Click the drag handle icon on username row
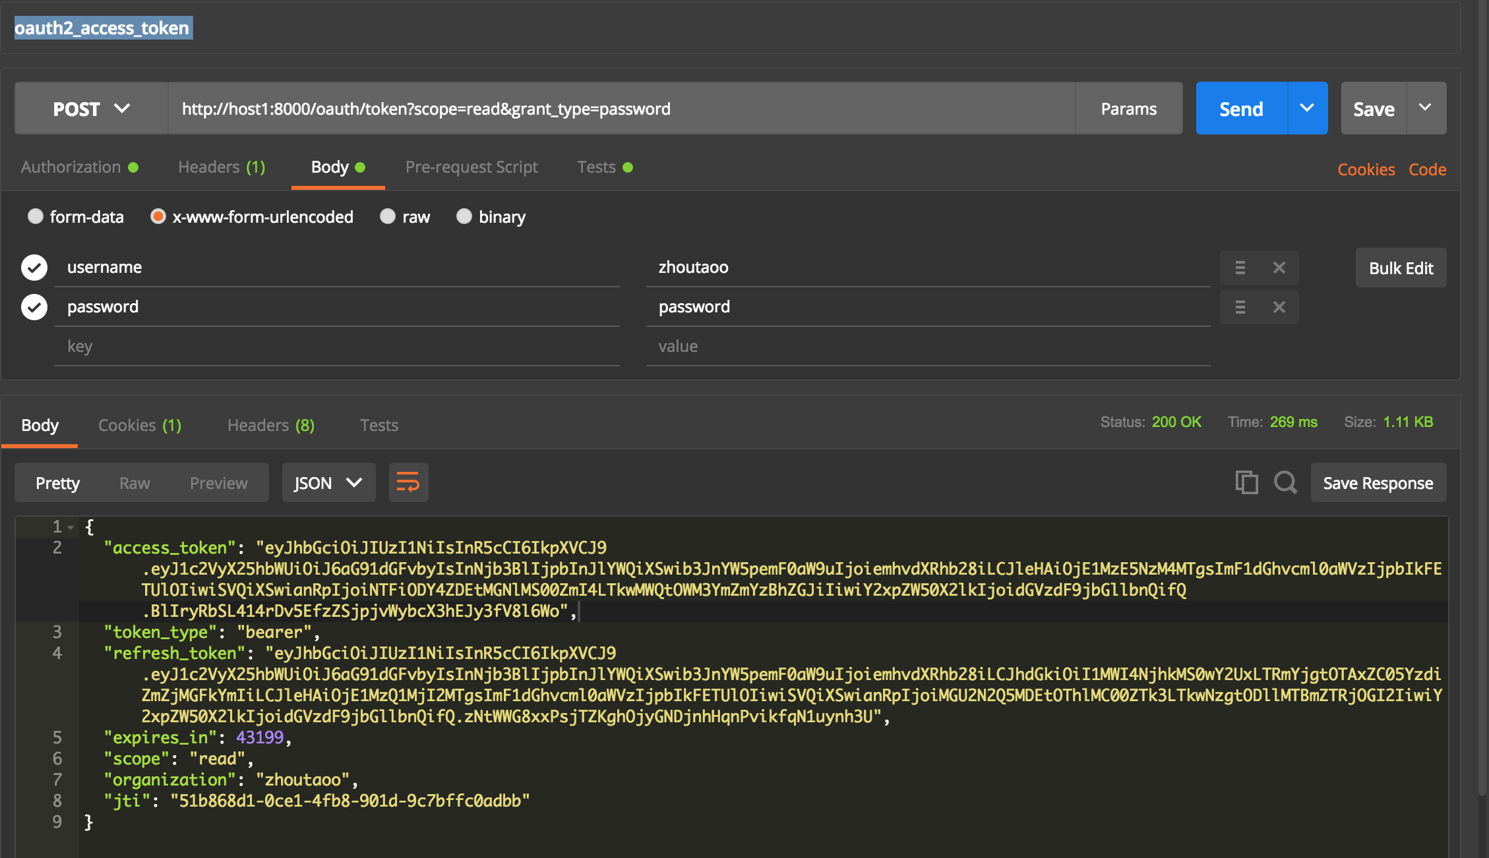 (x=1240, y=268)
